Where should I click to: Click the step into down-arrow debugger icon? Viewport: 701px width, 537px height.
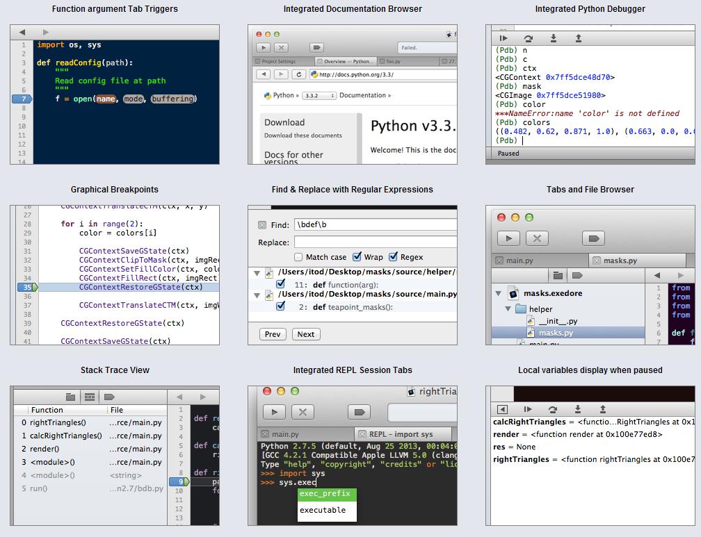(554, 38)
